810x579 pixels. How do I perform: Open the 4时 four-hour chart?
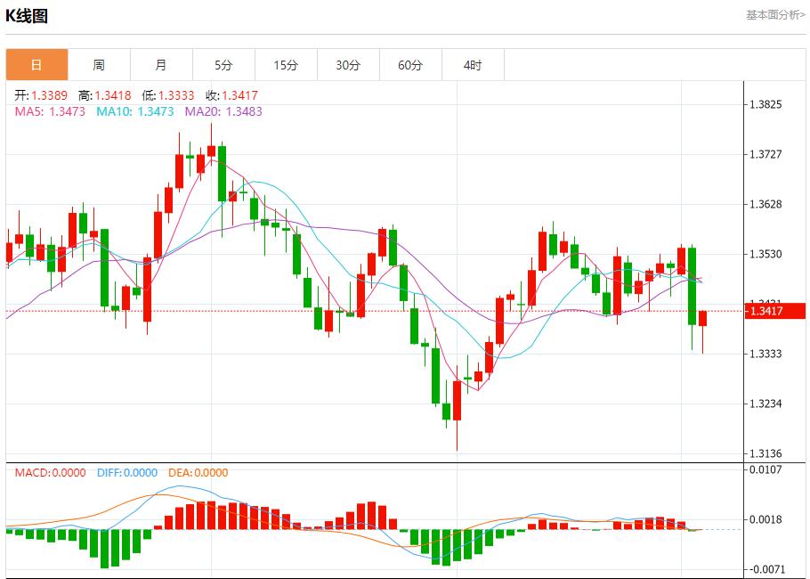click(473, 64)
